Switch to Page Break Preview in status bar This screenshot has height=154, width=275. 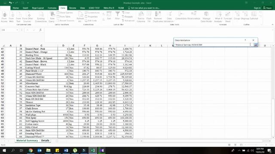tap(241, 145)
